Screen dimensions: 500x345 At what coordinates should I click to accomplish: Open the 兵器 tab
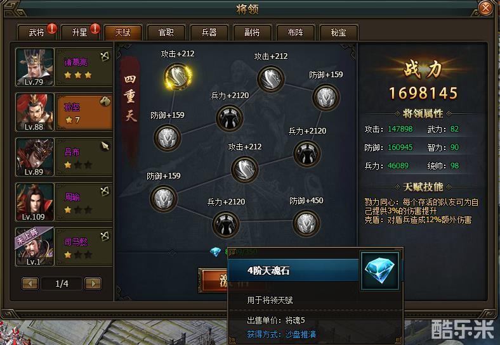coord(209,32)
